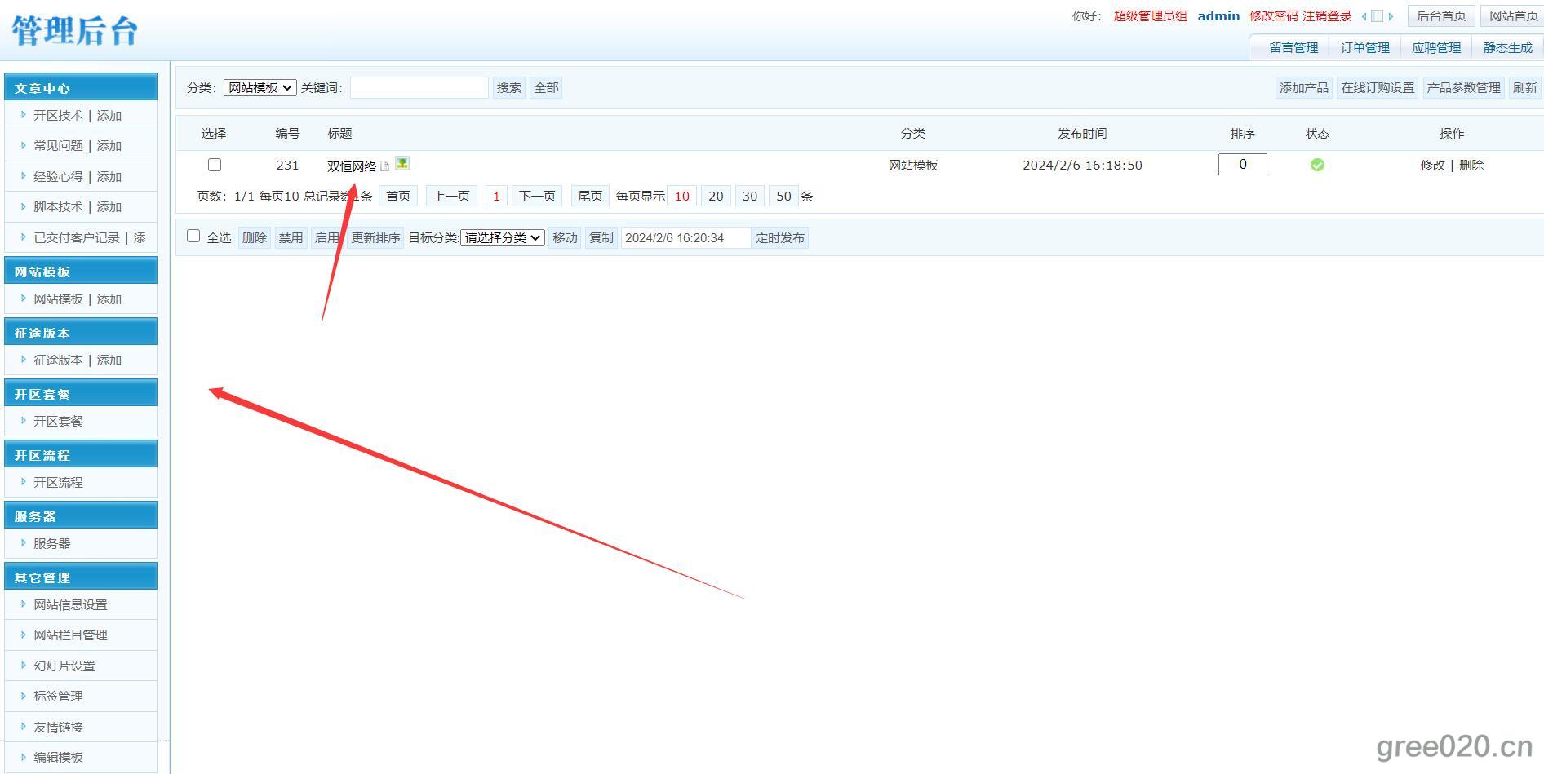
Task: Click the picture icon beside 双恒网络
Action: tap(402, 163)
